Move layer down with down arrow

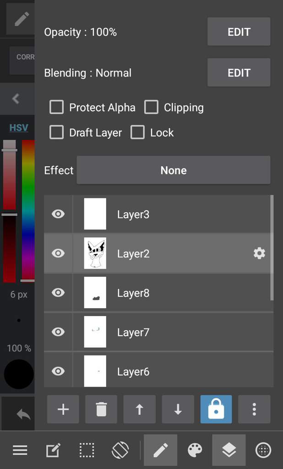(x=178, y=409)
